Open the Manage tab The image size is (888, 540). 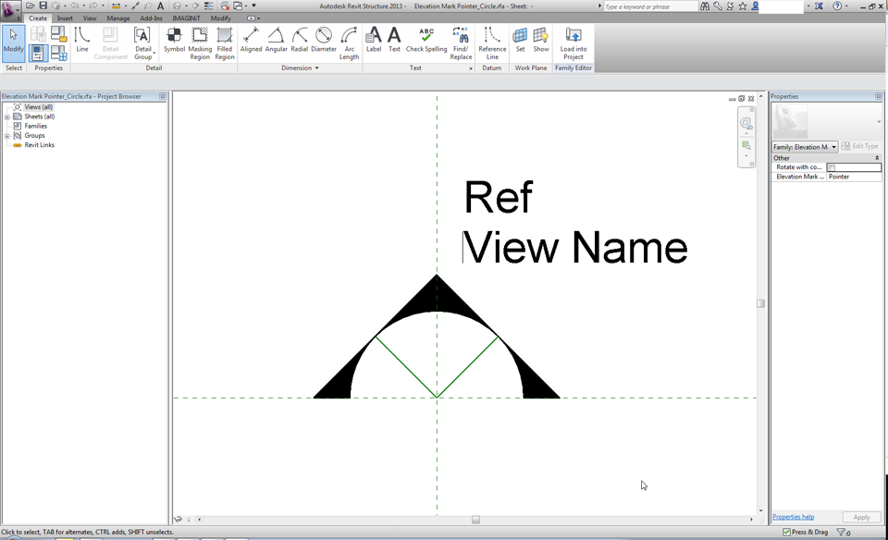pos(117,18)
